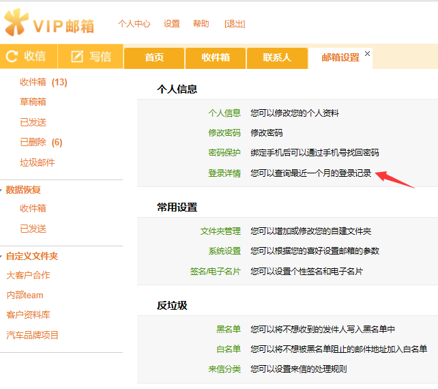Open 个人中心 in the top menu
438x389 pixels.
tap(134, 24)
